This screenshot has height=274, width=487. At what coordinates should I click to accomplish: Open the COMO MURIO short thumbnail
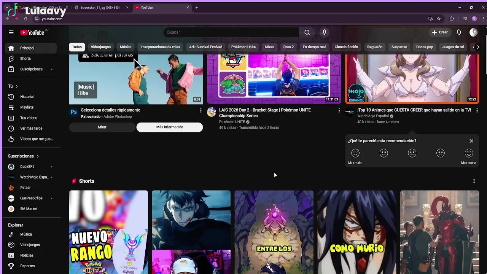coord(357,232)
